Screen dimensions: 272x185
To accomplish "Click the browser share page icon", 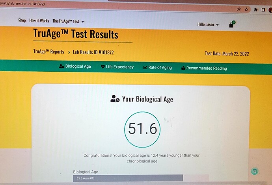I will click(239, 9).
